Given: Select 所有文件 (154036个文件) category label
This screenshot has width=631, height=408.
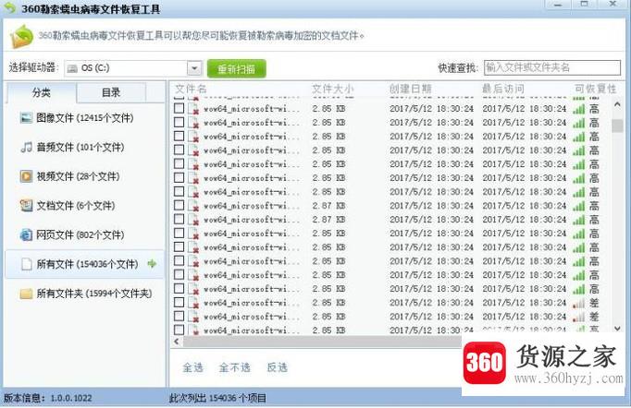Looking at the screenshot, I should 87,264.
